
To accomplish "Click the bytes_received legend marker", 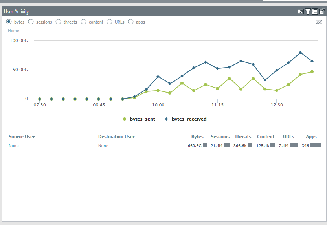I will [167, 119].
